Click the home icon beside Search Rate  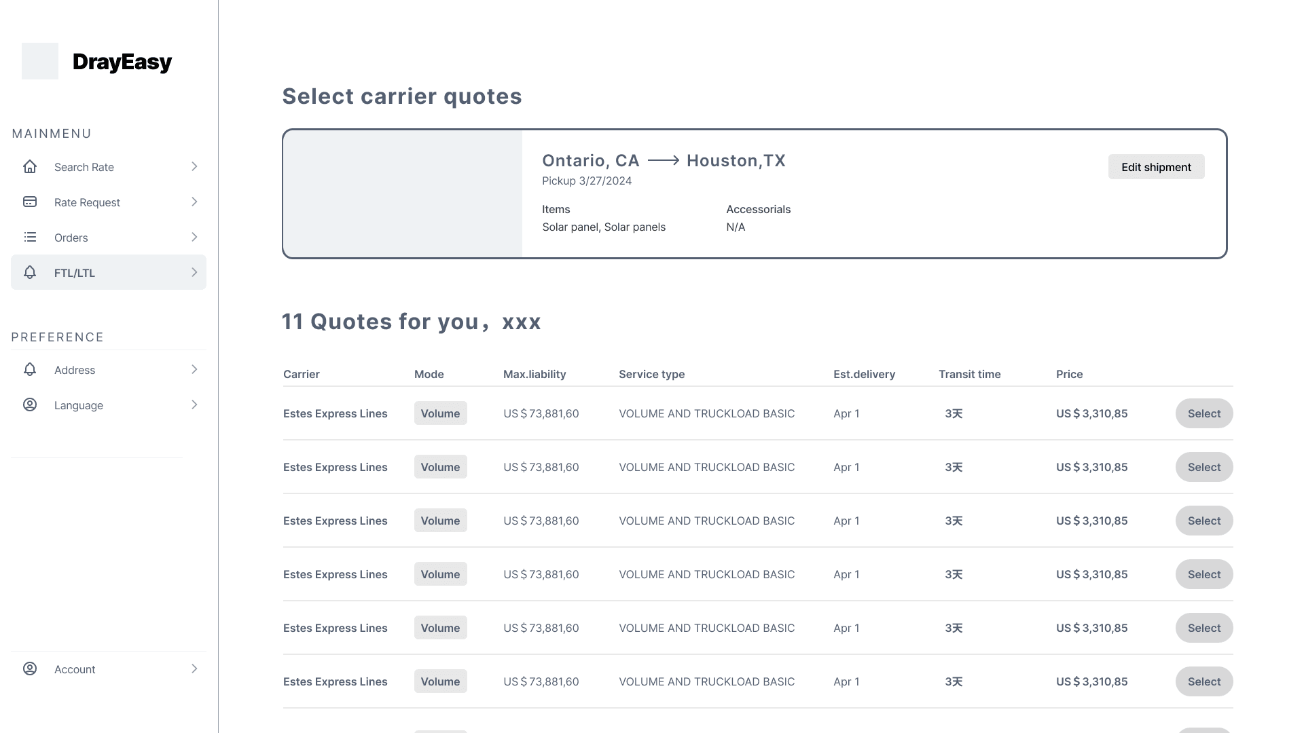click(30, 166)
